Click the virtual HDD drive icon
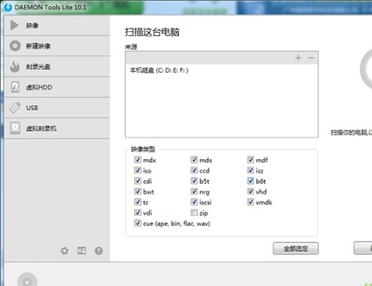 tap(15, 87)
